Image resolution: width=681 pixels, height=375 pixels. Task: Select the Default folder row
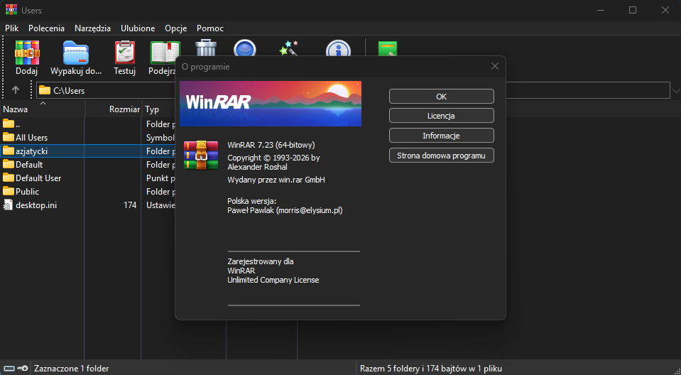(x=88, y=164)
